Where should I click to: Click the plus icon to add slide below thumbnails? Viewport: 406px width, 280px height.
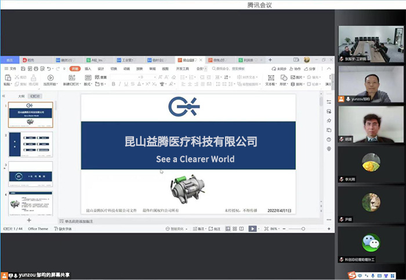(x=29, y=220)
